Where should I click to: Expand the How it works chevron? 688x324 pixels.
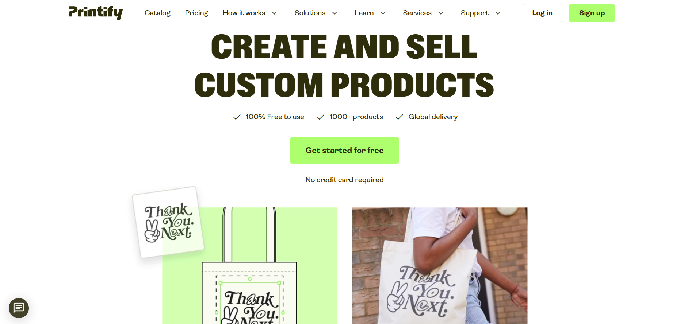[274, 13]
